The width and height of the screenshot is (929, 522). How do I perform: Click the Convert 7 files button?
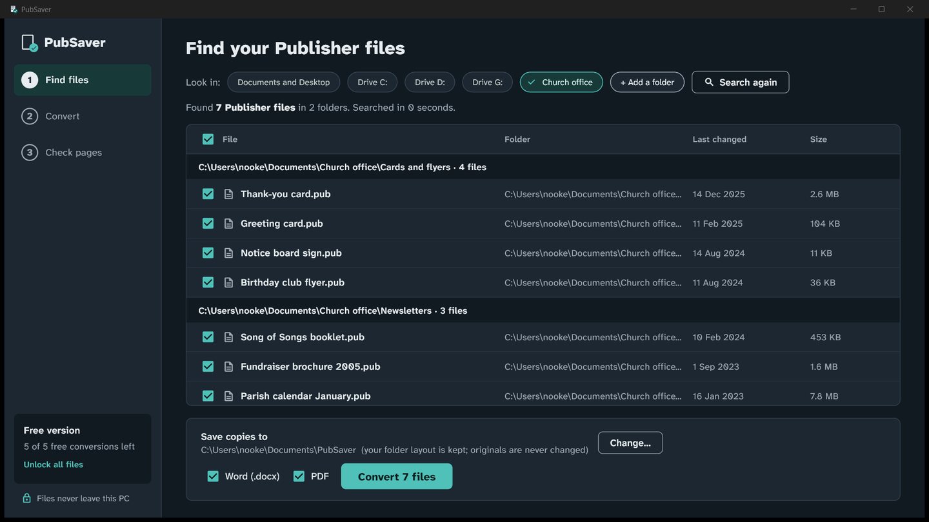pyautogui.click(x=397, y=476)
